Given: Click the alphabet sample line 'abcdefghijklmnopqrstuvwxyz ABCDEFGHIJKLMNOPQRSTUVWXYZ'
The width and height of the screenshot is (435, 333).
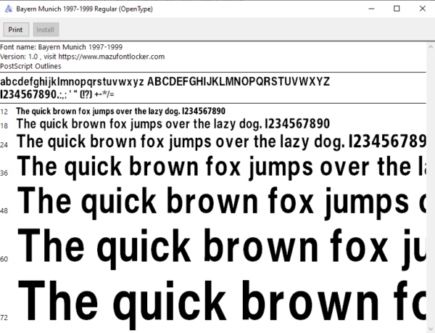Looking at the screenshot, I should pyautogui.click(x=165, y=82).
